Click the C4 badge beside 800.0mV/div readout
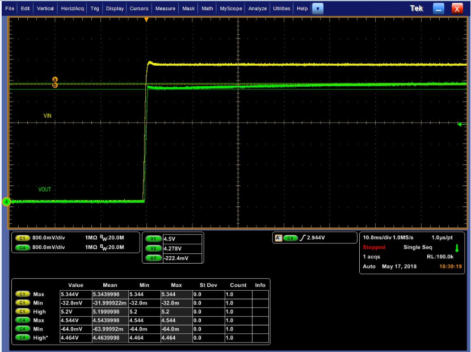This screenshot has height=352, width=471. [23, 247]
